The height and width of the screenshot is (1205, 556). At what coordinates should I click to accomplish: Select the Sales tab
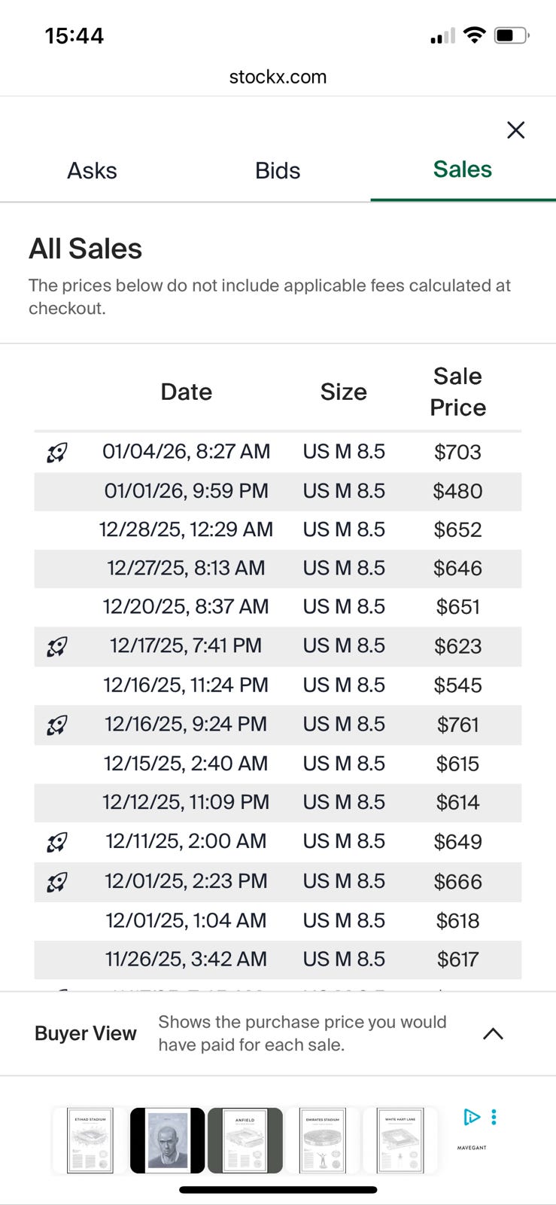tap(462, 169)
